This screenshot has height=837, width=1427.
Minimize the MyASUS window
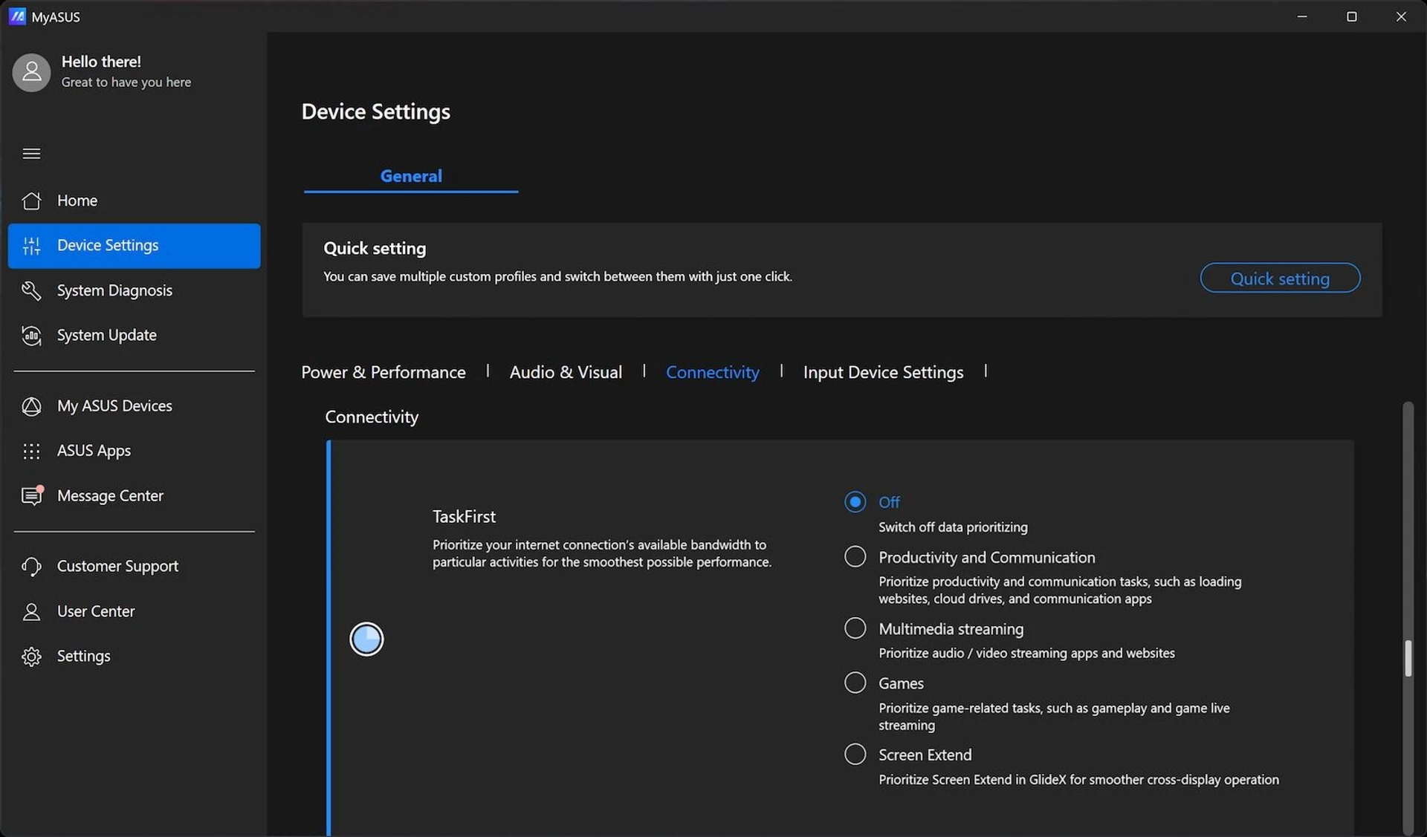pos(1302,16)
